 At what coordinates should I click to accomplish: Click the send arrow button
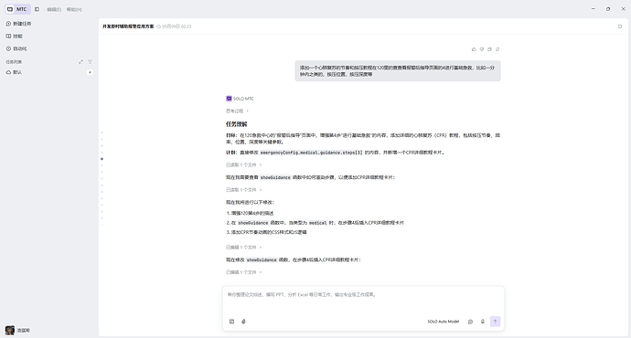[495, 322]
